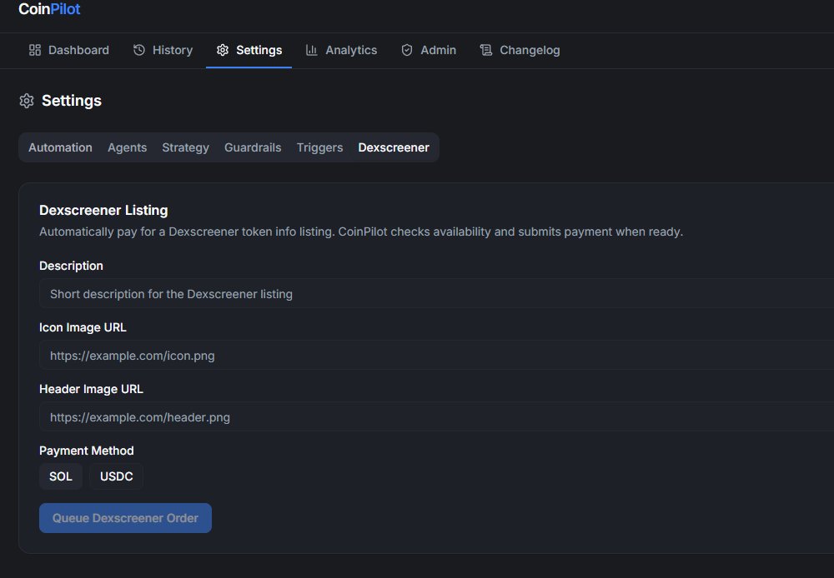
Task: Open the Guardrails sub-tab
Action: (x=253, y=147)
